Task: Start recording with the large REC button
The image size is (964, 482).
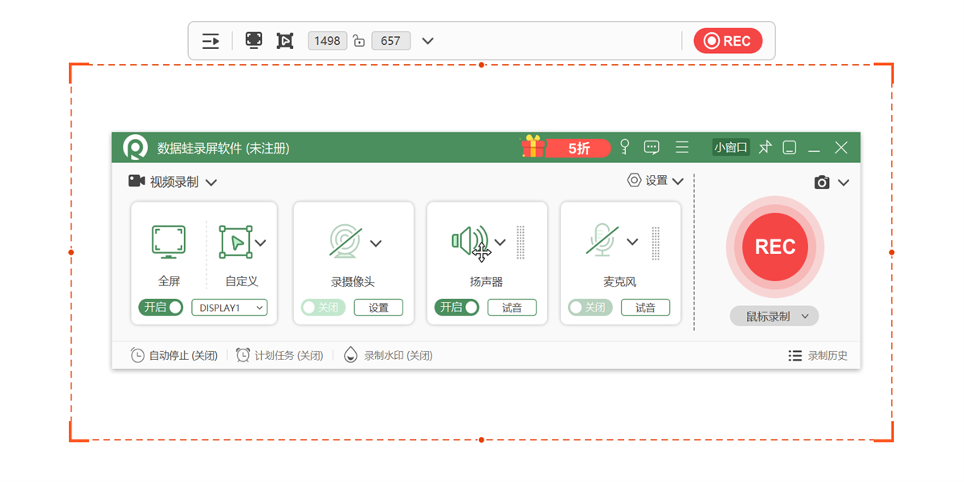Action: coord(774,247)
